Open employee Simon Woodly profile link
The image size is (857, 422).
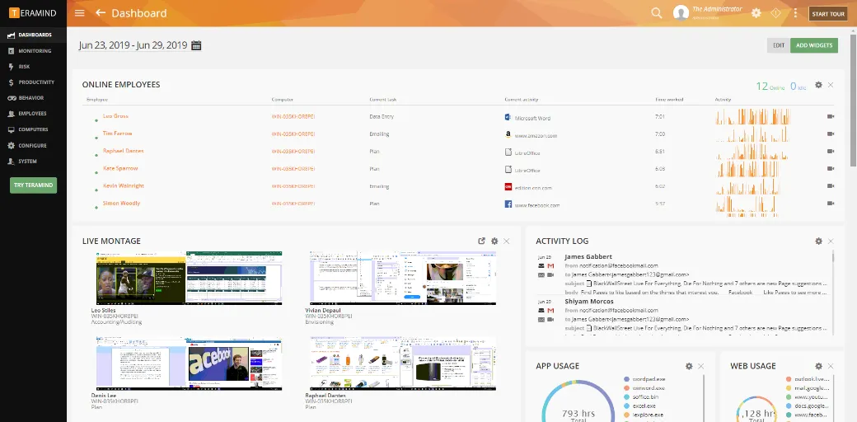click(x=121, y=204)
